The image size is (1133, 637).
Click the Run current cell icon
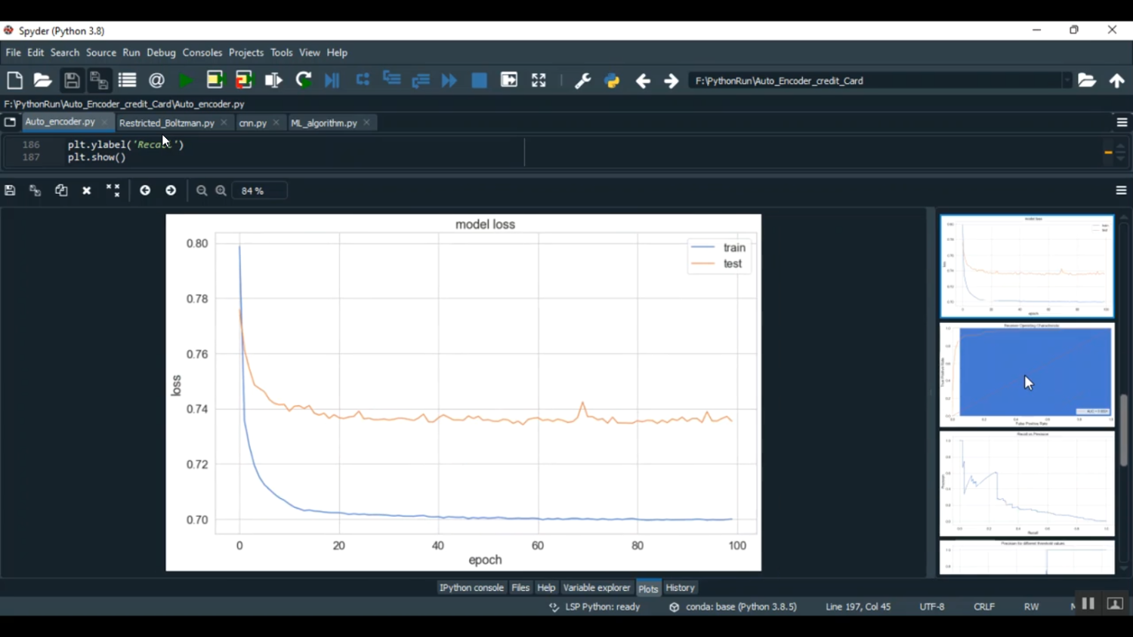click(x=215, y=81)
